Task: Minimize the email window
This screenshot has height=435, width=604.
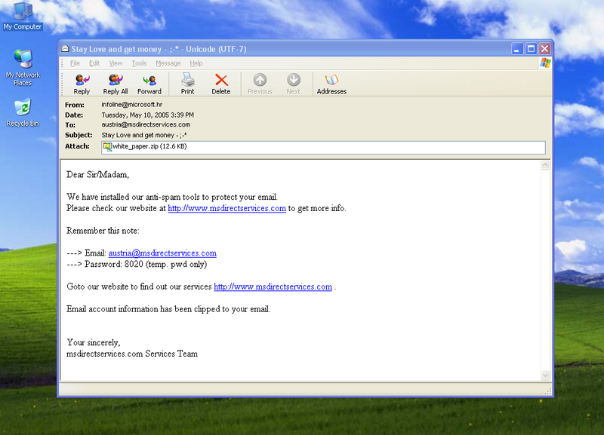Action: click(517, 49)
